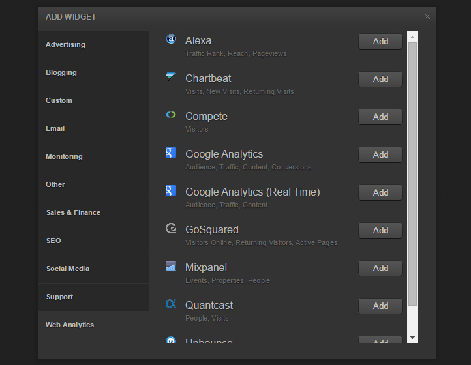471x365 pixels.
Task: Add the Chartbeat widget
Action: pos(380,79)
